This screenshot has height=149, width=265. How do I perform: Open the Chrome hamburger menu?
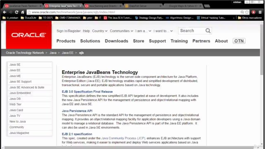tap(260, 12)
